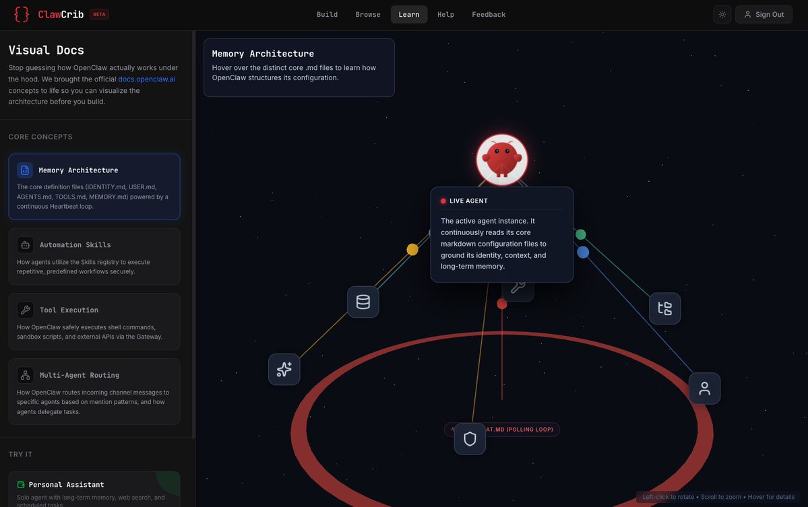Image resolution: width=808 pixels, height=507 pixels.
Task: Click the Visual Docs heading
Action: click(x=46, y=50)
